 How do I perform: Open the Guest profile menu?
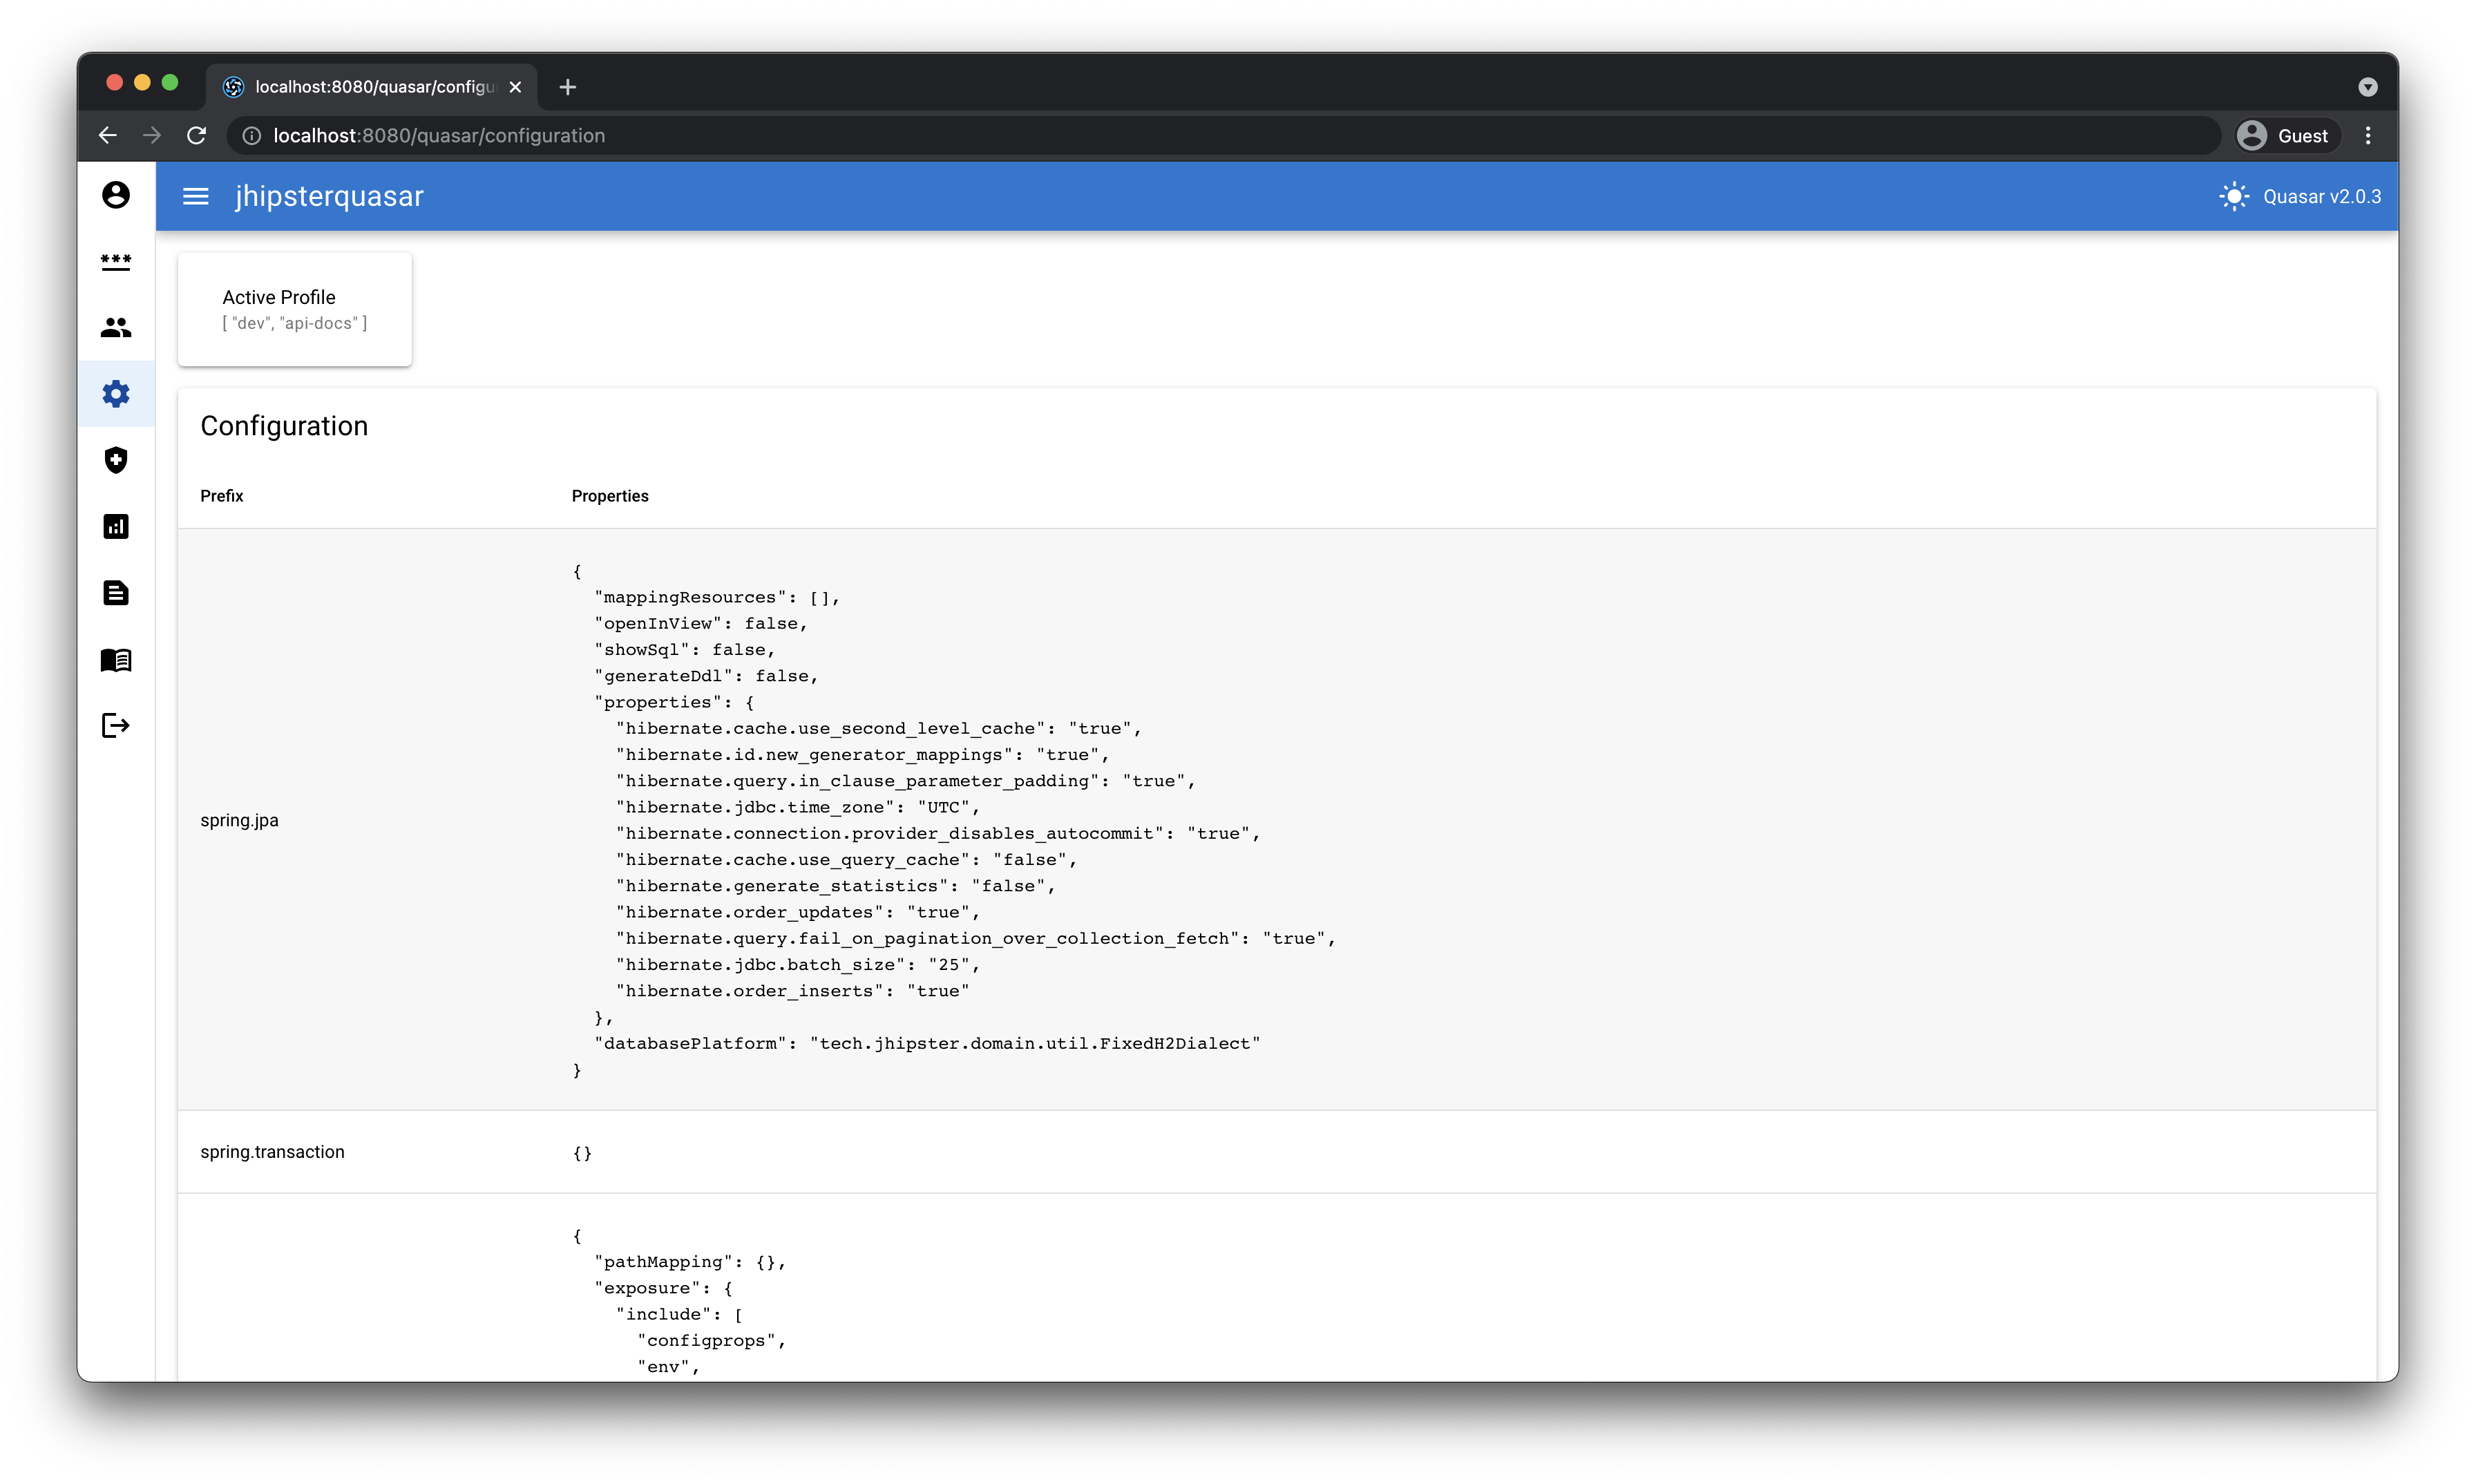click(2287, 136)
